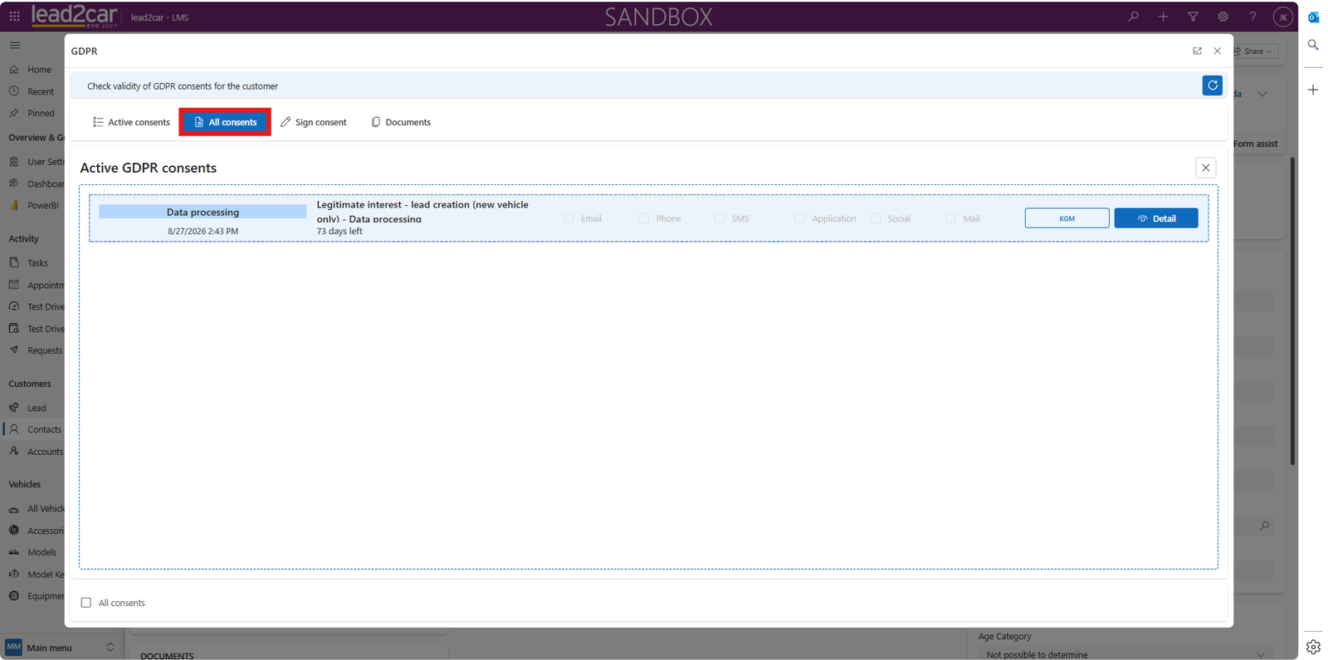Open the consent Detail button
Screen dimensions: 1328x660
pyautogui.click(x=1155, y=218)
